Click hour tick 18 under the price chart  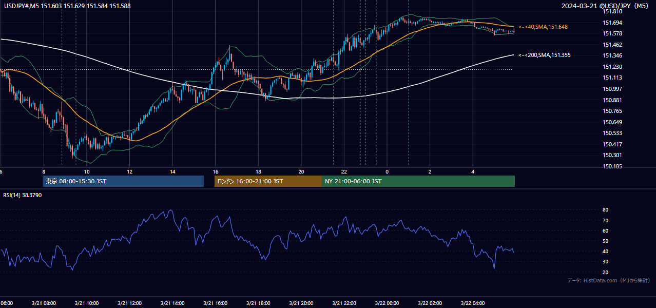[x=259, y=171]
